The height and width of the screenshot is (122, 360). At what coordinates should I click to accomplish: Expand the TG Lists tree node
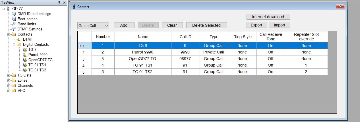coord(9,75)
